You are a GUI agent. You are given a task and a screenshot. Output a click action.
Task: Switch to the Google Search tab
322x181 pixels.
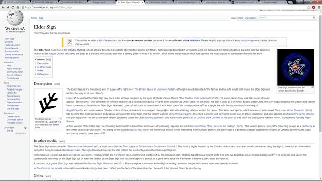tap(101, 2)
